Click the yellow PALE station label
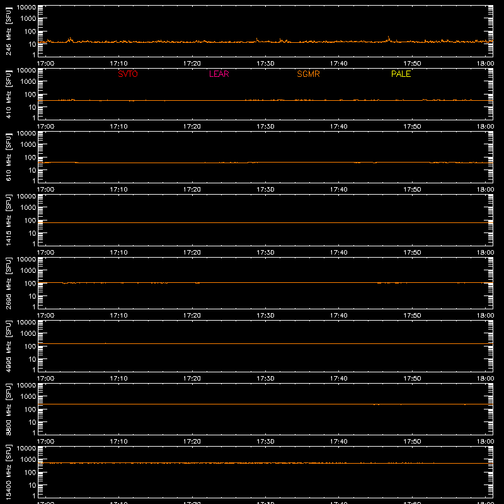 coord(401,74)
